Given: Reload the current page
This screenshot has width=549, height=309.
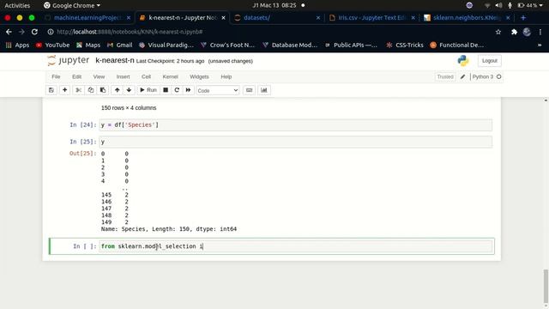Looking at the screenshot, I should tap(34, 32).
